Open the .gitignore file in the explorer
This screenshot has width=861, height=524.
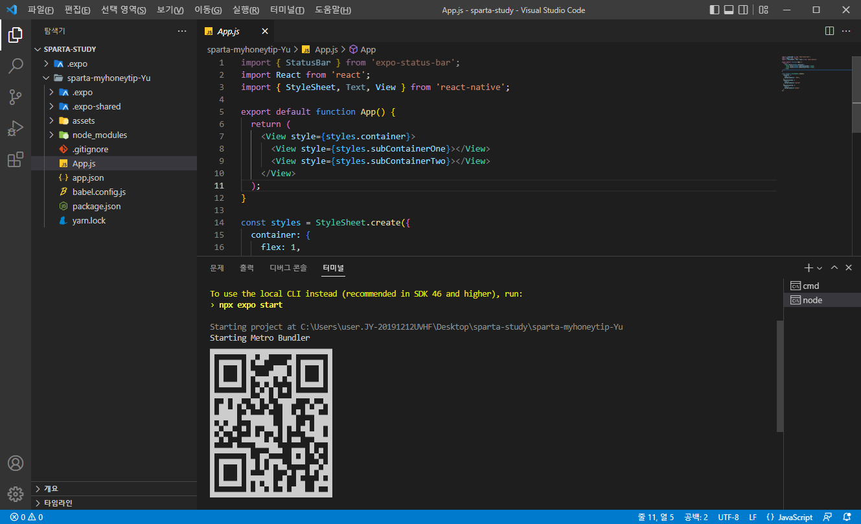[114, 149]
